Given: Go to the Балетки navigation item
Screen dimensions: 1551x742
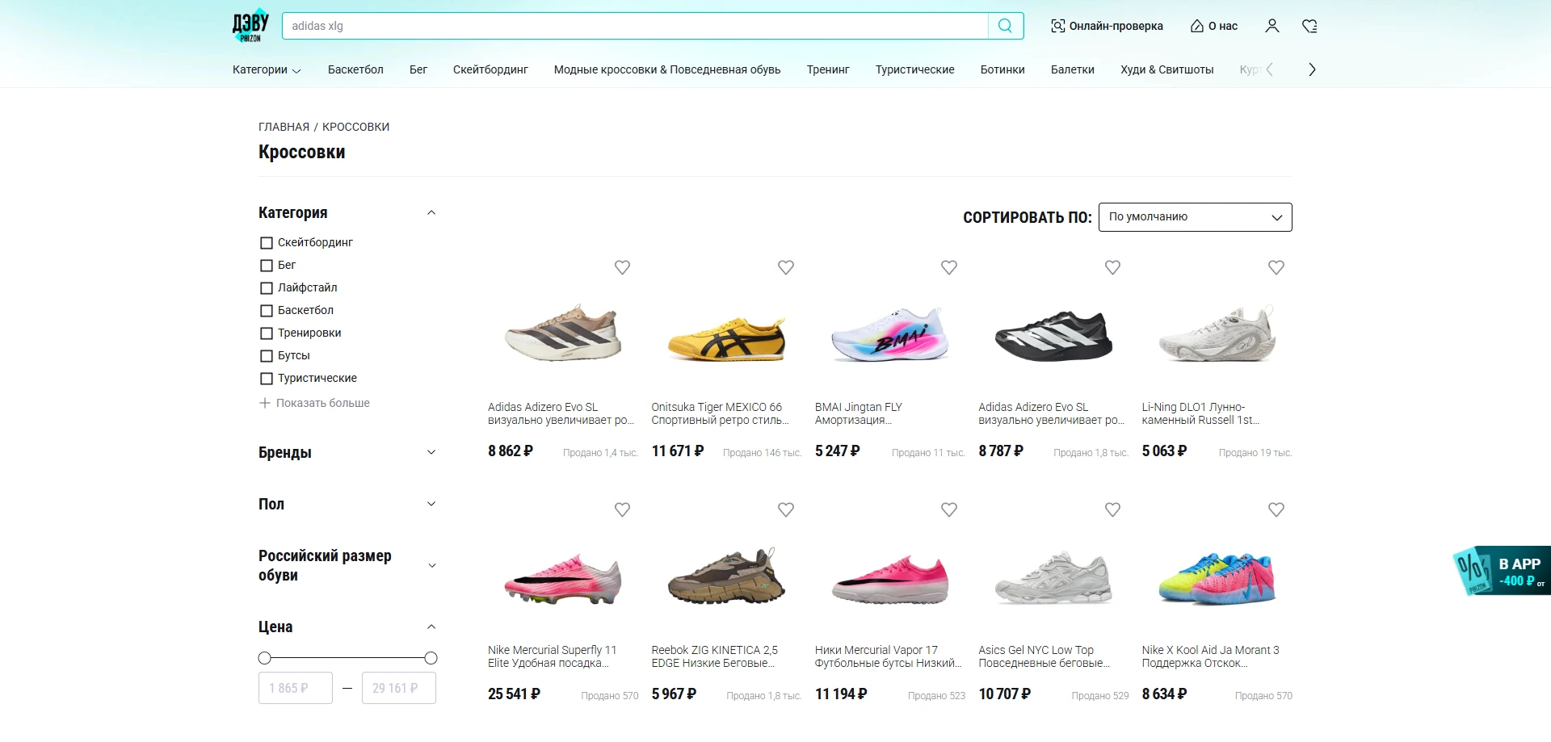Looking at the screenshot, I should pyautogui.click(x=1073, y=69).
